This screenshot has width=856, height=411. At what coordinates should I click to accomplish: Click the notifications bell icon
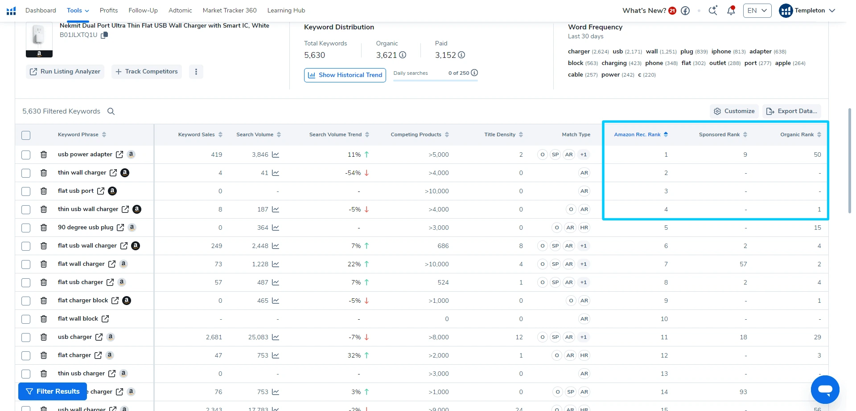pyautogui.click(x=731, y=11)
